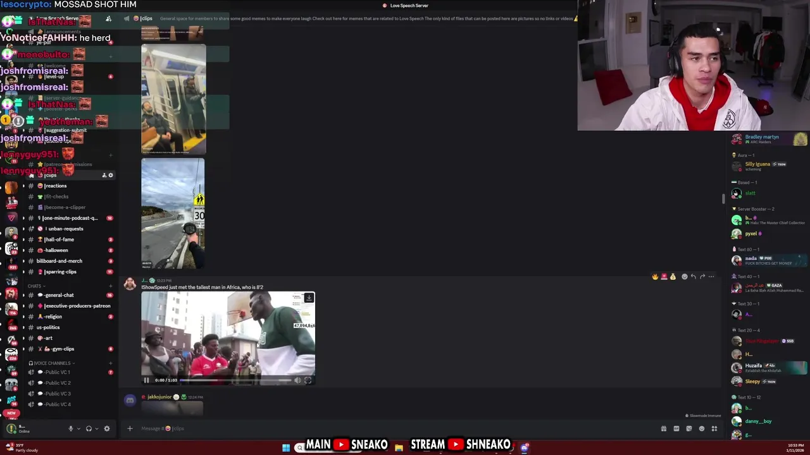Open the output device dropdown beside headphones
Image resolution: width=810 pixels, height=455 pixels.
[96, 428]
